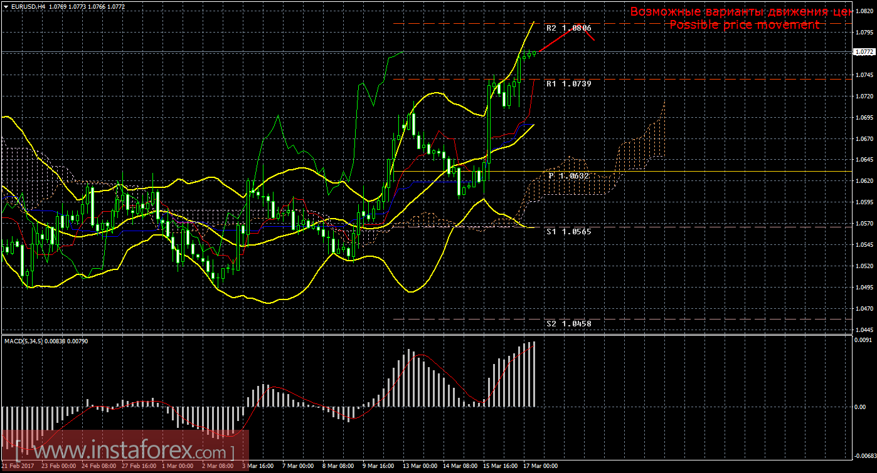The image size is (877, 473).
Task: Click the red 'Possible price movement' text
Action: coord(744,24)
